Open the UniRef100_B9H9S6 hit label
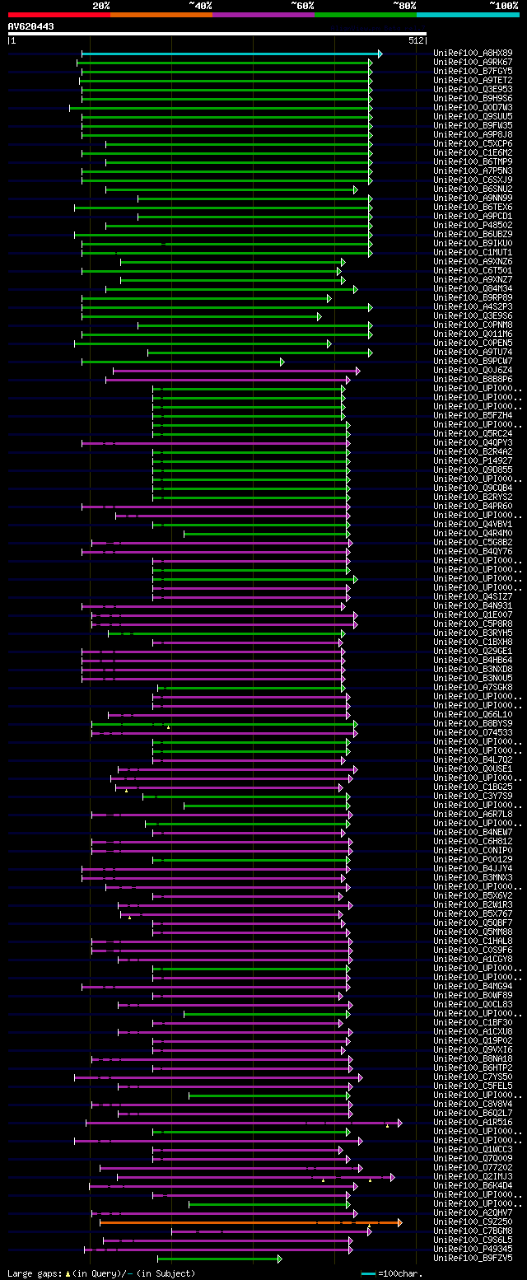Screen dimensions: 527x1280 coord(473,99)
